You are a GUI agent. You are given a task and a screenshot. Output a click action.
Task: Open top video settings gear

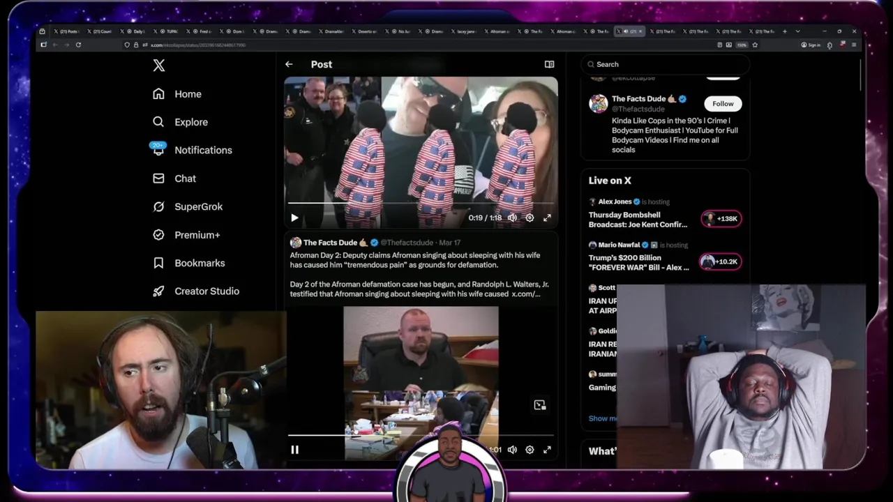click(530, 218)
